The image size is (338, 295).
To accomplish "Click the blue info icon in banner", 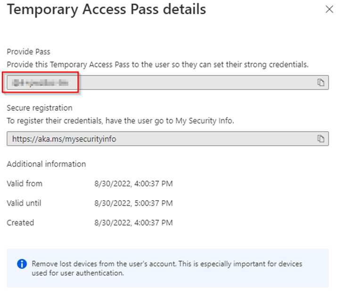I will tap(22, 264).
